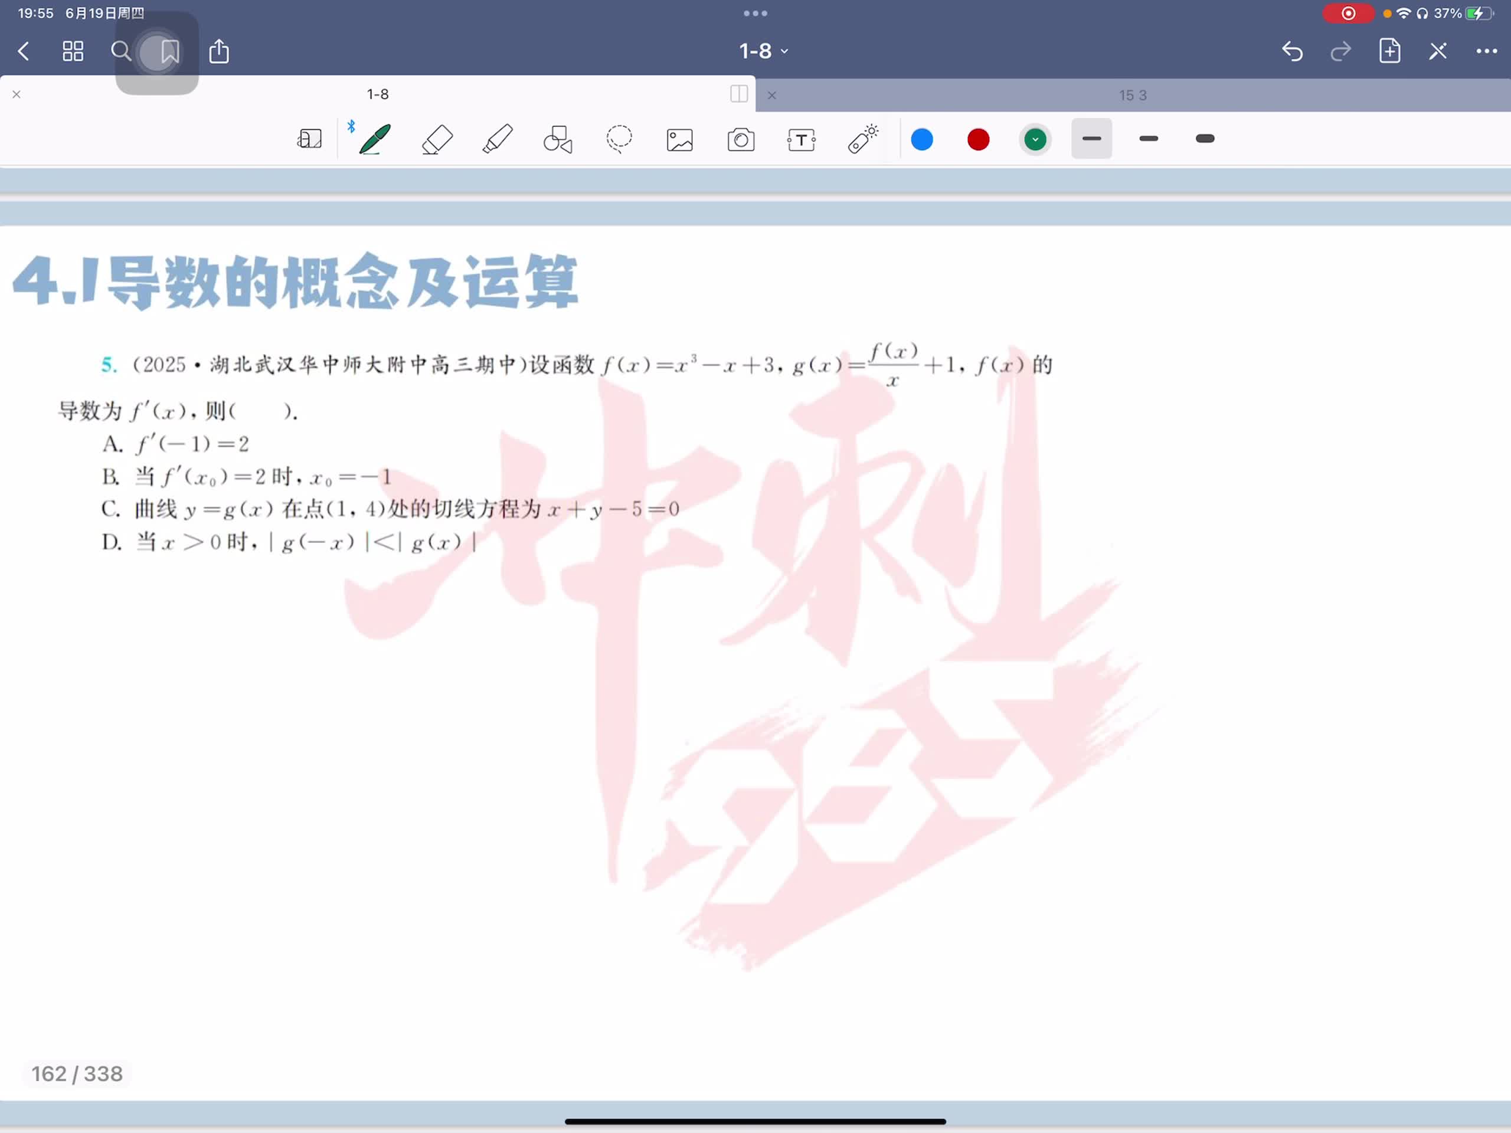The height and width of the screenshot is (1133, 1511).
Task: Open the more options ellipsis menu
Action: coord(1486,51)
